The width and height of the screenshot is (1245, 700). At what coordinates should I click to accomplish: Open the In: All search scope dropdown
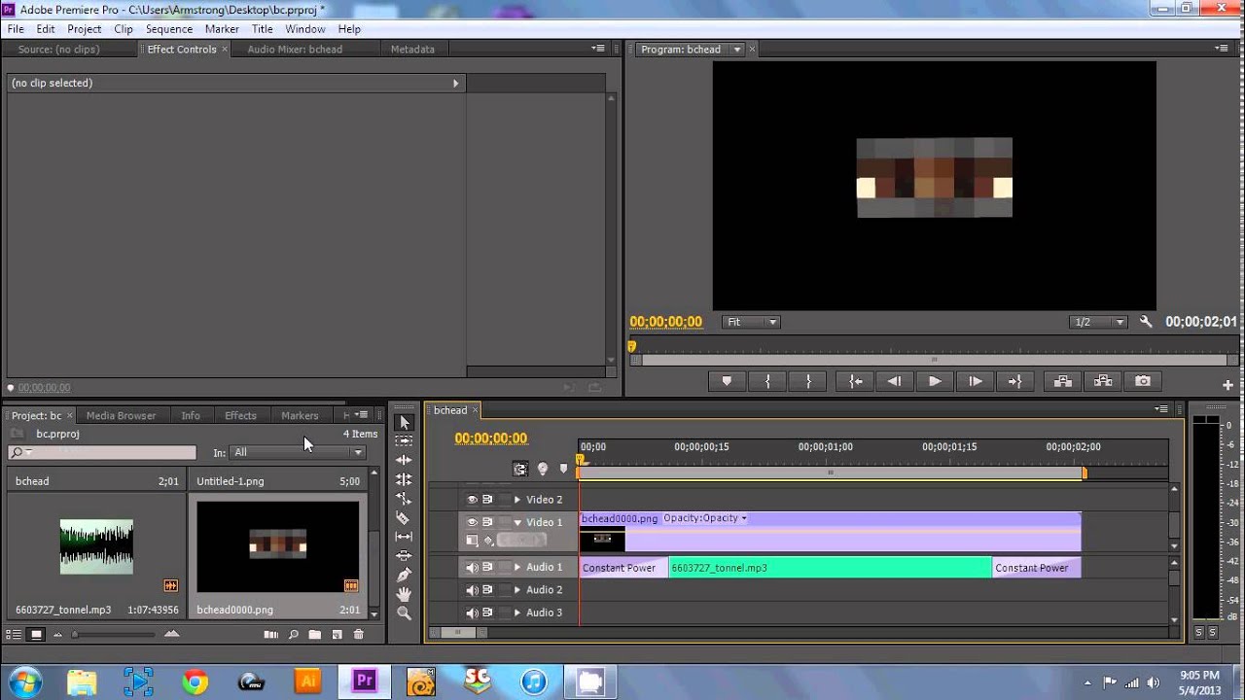point(298,452)
